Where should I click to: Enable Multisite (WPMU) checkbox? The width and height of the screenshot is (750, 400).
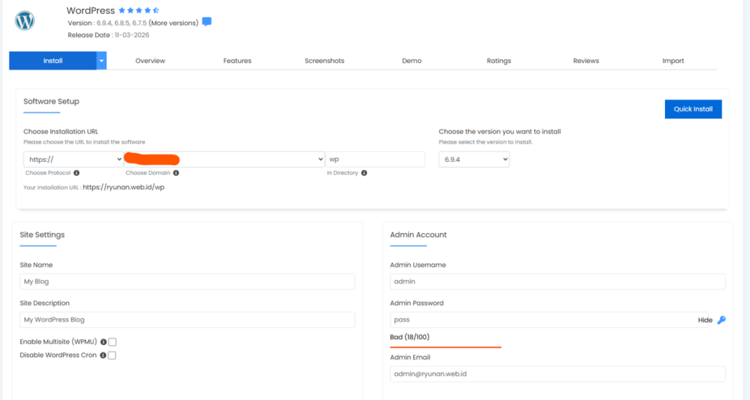[x=112, y=342]
